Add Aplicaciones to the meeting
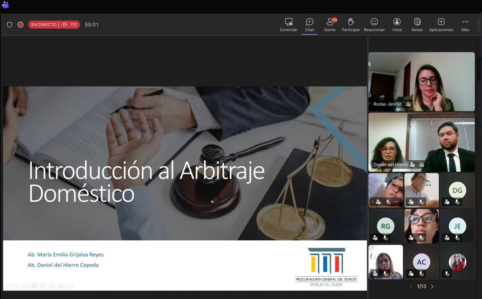The height and width of the screenshot is (299, 482). tap(441, 24)
